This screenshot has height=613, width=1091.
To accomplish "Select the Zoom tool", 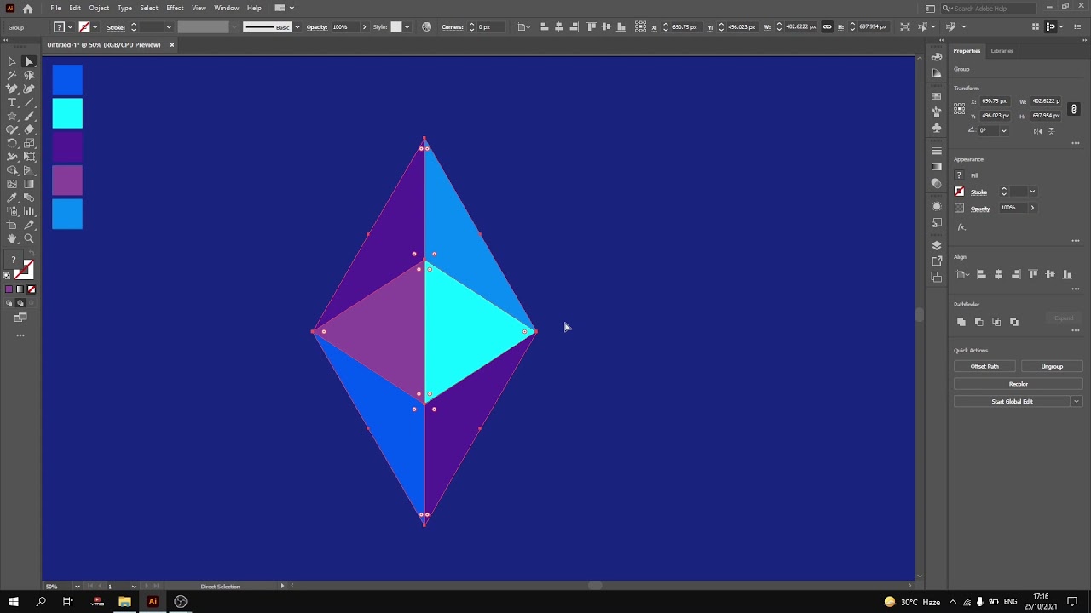I will (29, 238).
